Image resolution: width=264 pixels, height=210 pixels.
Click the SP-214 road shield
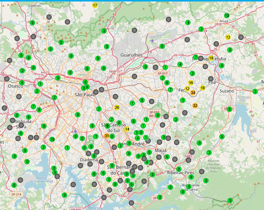[16, 194]
